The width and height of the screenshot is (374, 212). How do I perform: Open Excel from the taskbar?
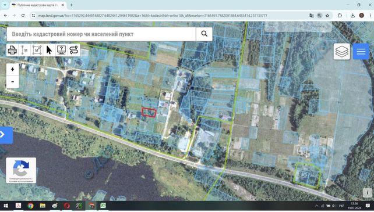[103, 206]
